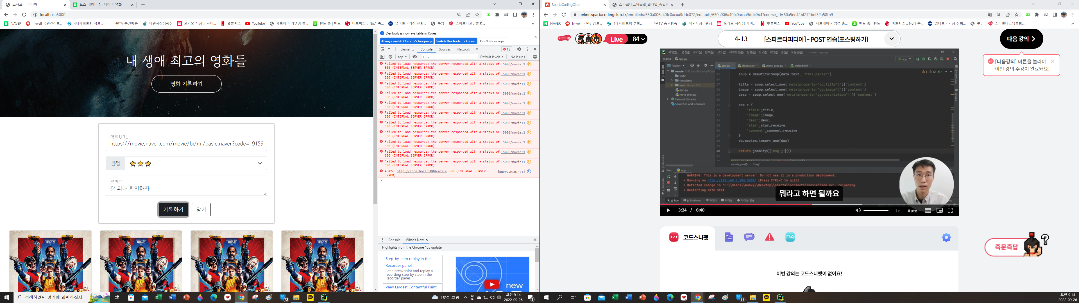Play the lecture video
The width and height of the screenshot is (1079, 303).
pos(668,210)
